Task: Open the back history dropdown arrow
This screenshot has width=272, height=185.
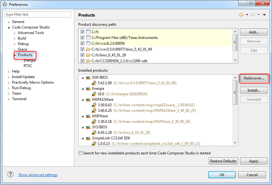Action: click(x=247, y=15)
